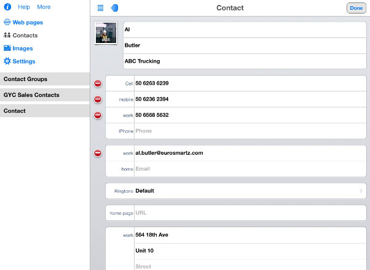Click the empty Street field
This screenshot has height=270, width=370.
[x=250, y=265]
